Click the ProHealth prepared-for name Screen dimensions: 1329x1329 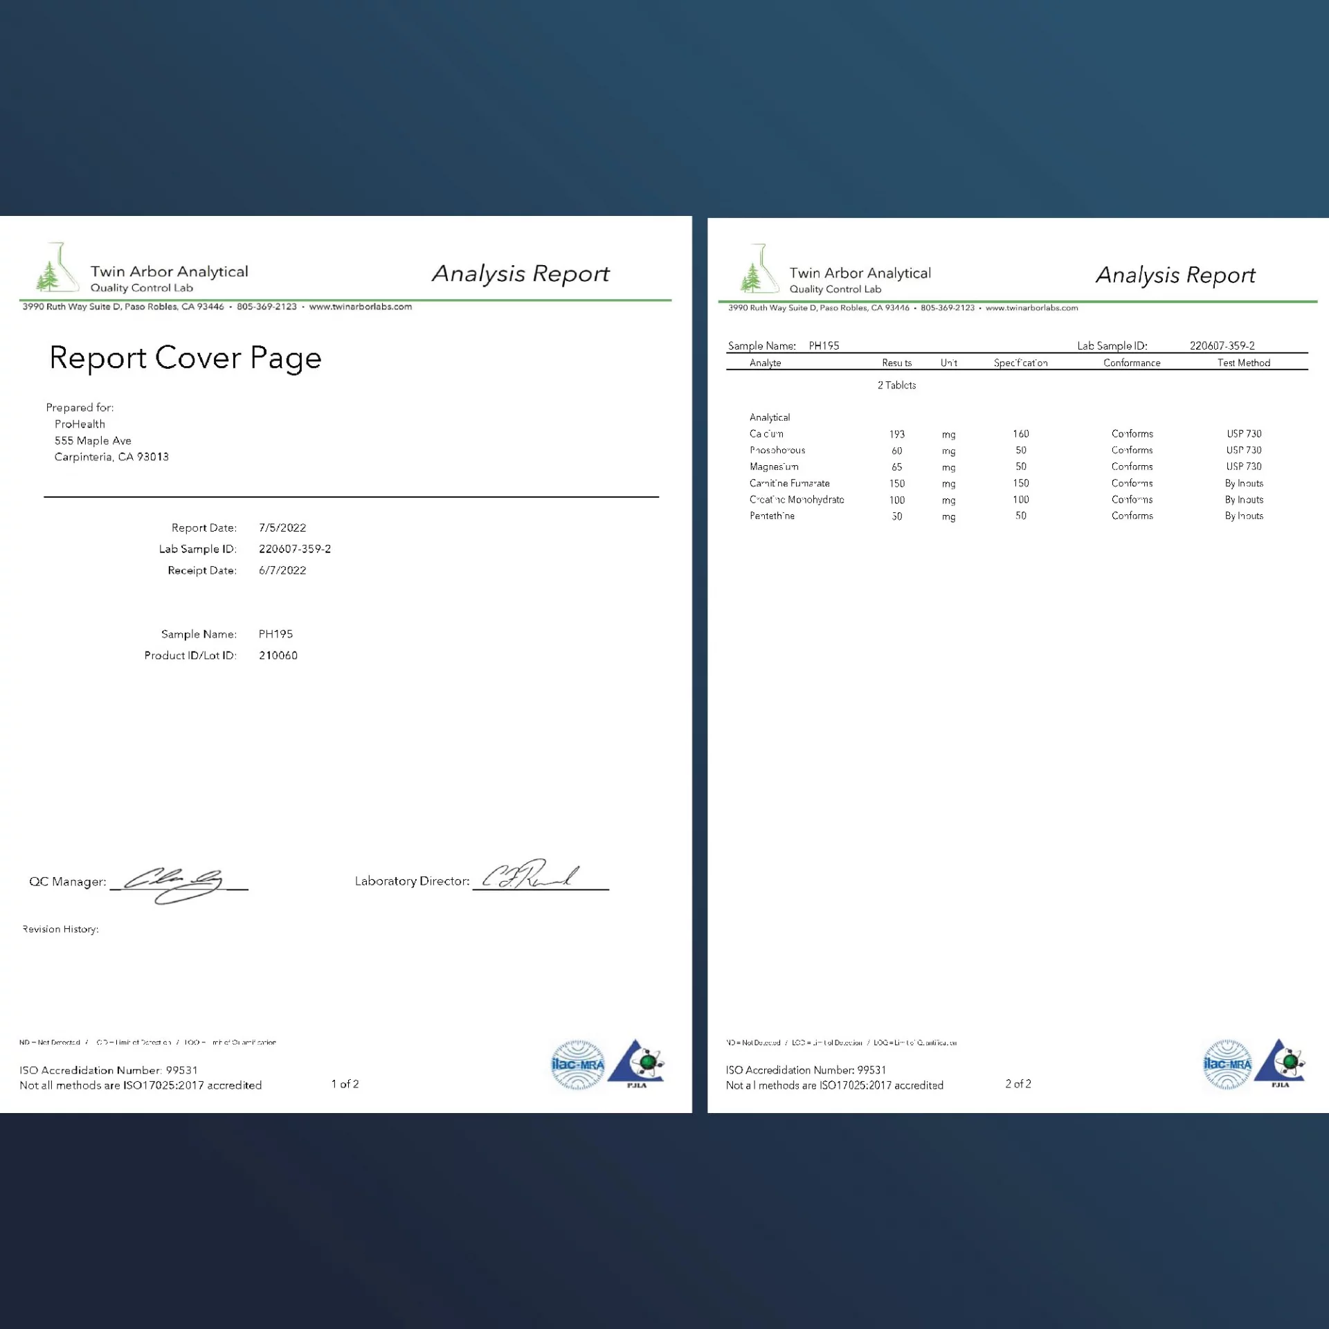[x=80, y=424]
